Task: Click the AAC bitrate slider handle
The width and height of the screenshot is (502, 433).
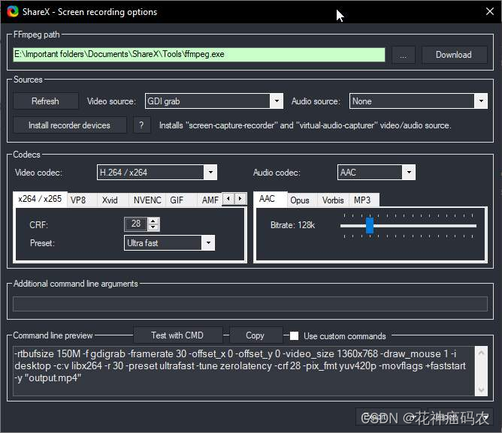Action: tap(370, 226)
